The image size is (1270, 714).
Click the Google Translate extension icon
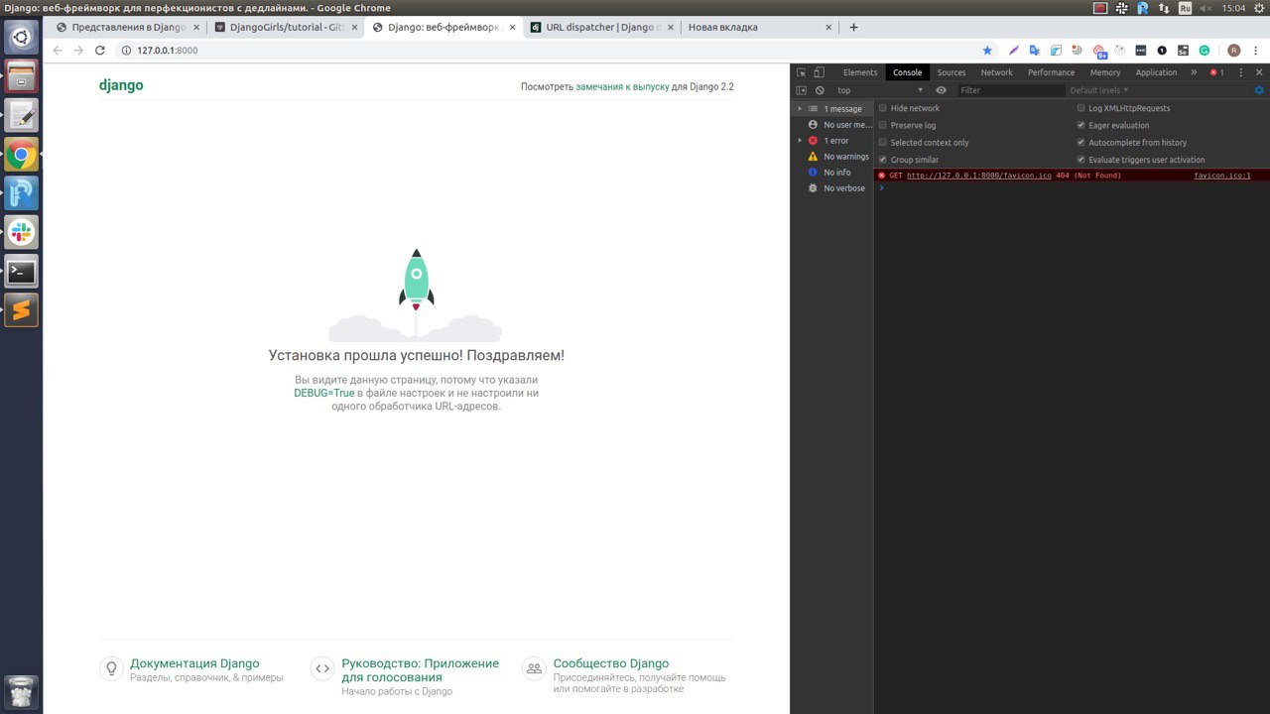click(x=1035, y=51)
